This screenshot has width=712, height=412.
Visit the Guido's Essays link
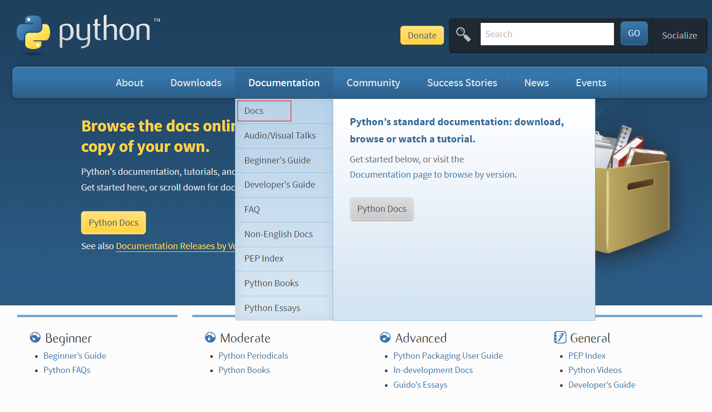pyautogui.click(x=420, y=384)
